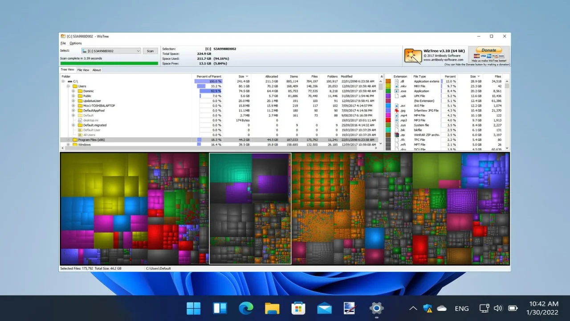This screenshot has height=321, width=570.
Task: Expand the Program Files (x86) node
Action: pyautogui.click(x=69, y=140)
